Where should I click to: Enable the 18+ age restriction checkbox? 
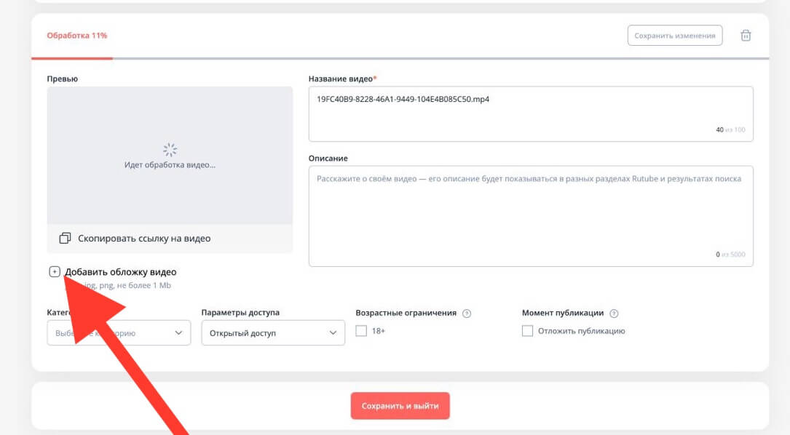click(x=361, y=331)
